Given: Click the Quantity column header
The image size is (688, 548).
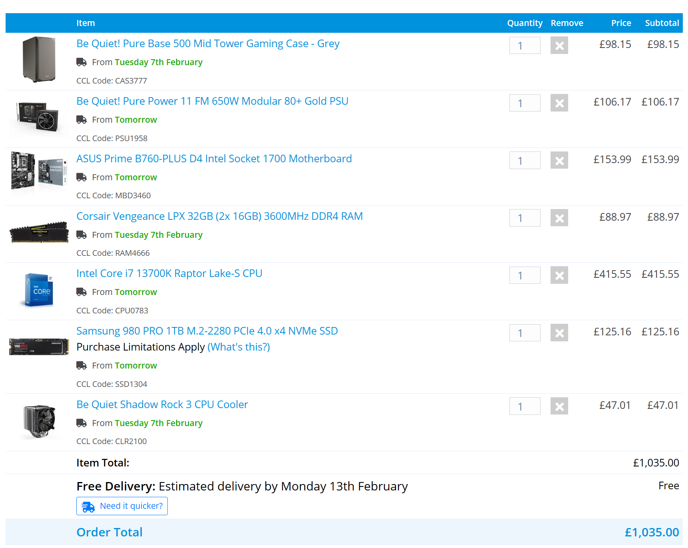Looking at the screenshot, I should 525,23.
